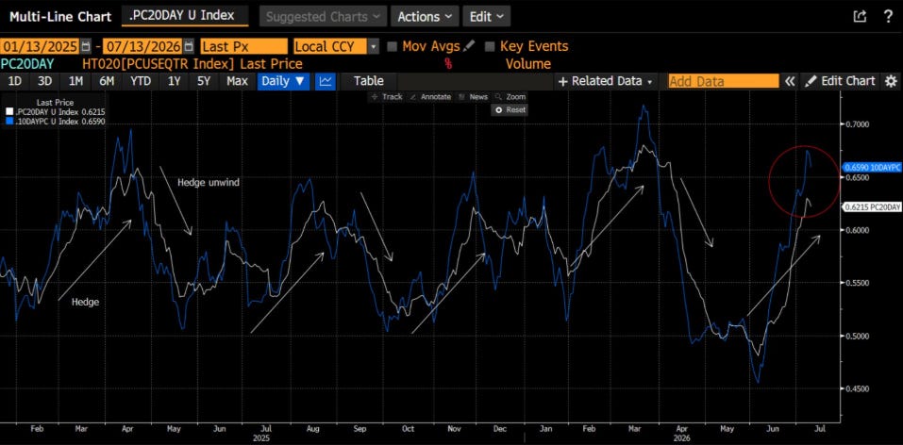The width and height of the screenshot is (903, 445).
Task: Select the Max time range
Action: 237,81
